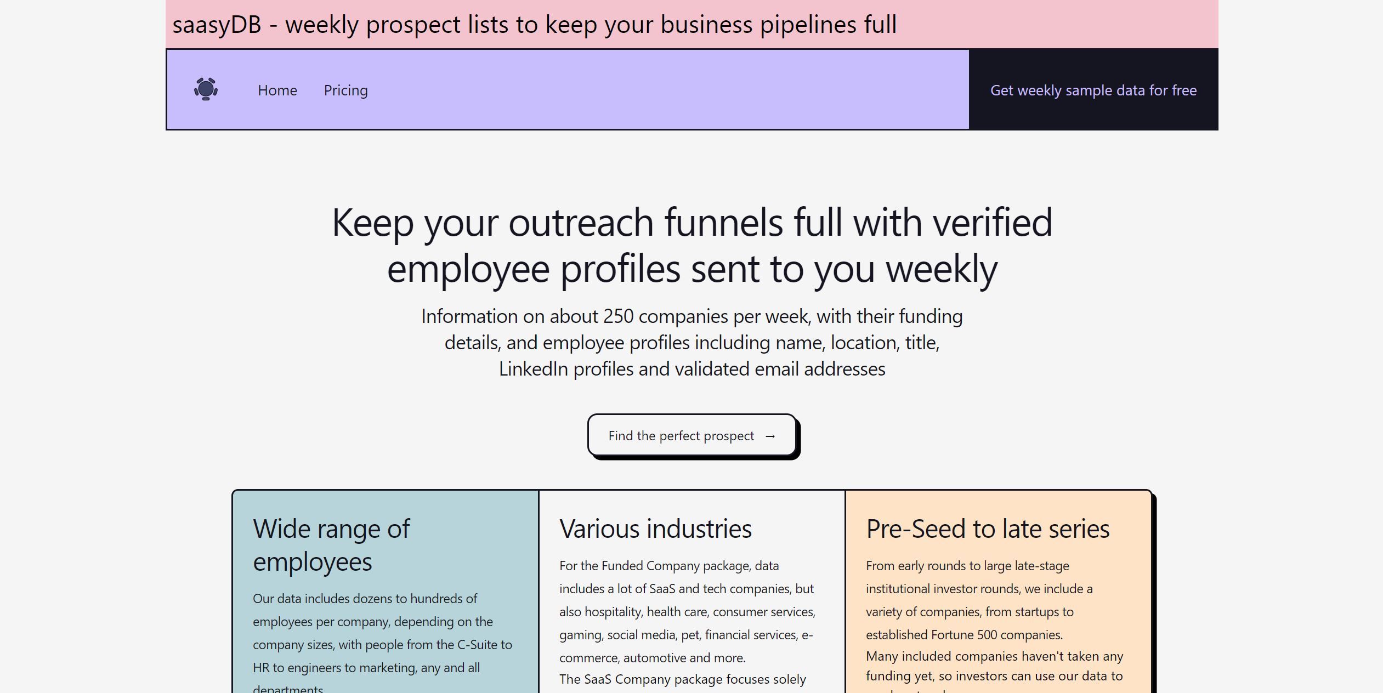Click the paragraph starting 'For the Funded Company package'

pyautogui.click(x=687, y=611)
